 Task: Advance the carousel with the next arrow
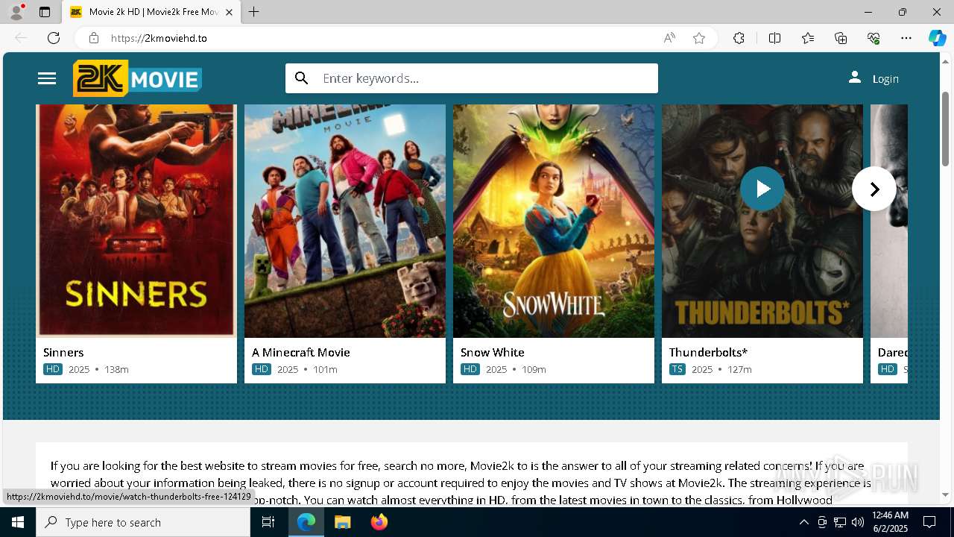click(x=874, y=189)
